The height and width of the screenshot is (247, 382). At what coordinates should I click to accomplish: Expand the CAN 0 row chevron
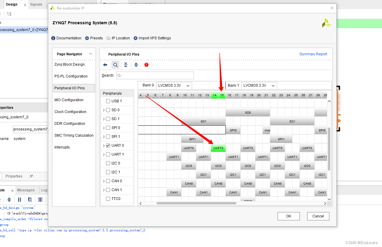104,181
